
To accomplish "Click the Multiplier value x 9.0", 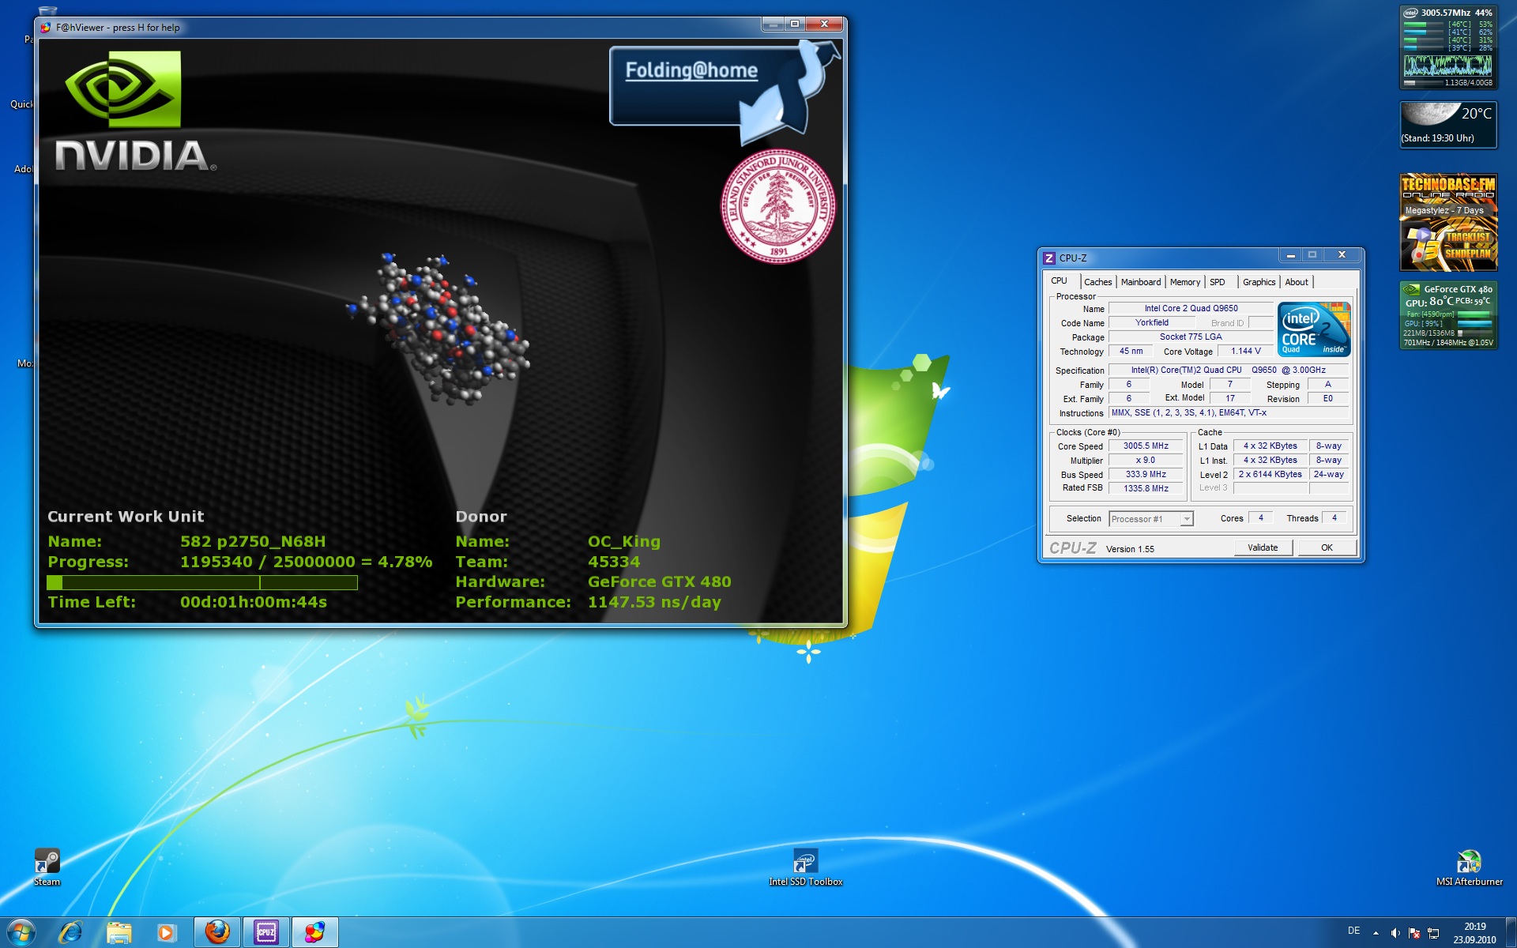I will 1146,461.
